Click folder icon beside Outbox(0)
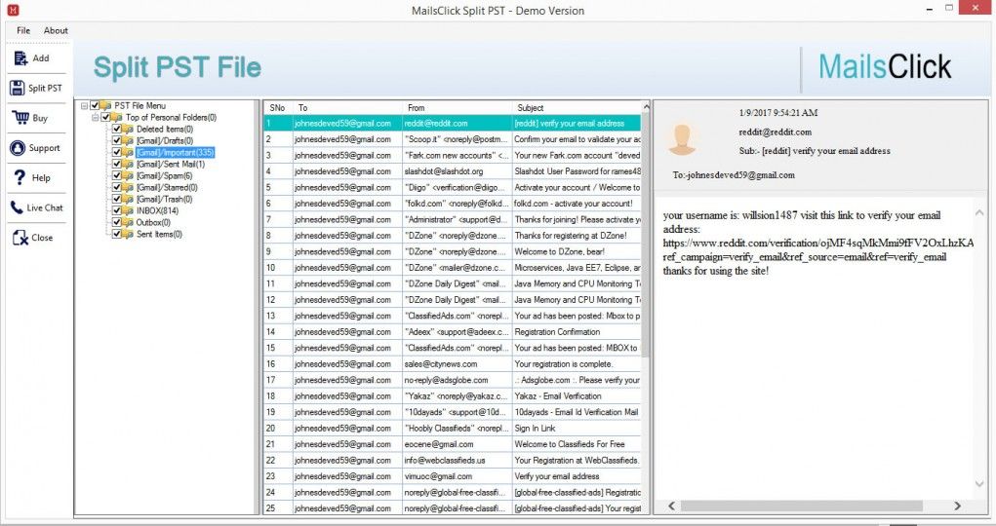The width and height of the screenshot is (996, 526). tap(128, 222)
